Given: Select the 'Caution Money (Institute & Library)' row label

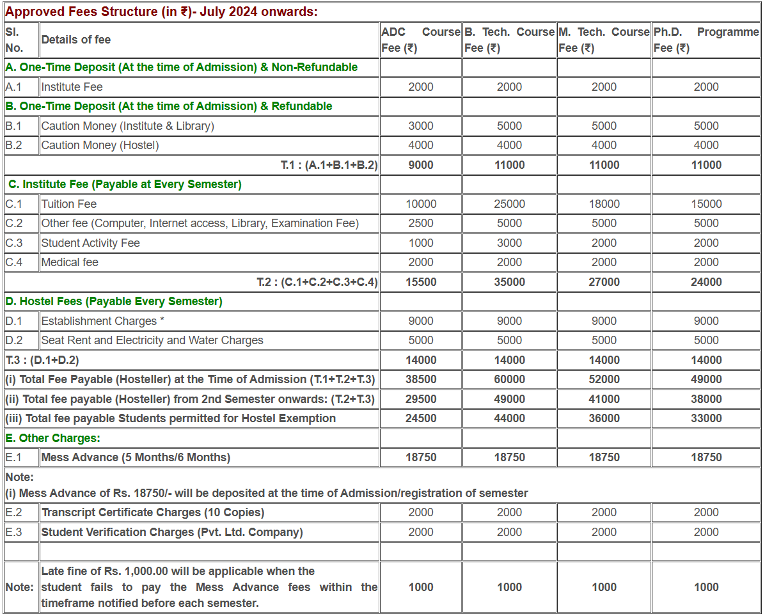Looking at the screenshot, I should (128, 126).
